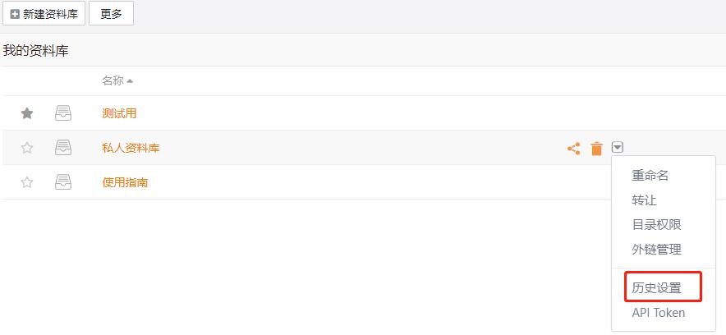Open 目录权限 menu entry
The width and height of the screenshot is (726, 335).
656,225
